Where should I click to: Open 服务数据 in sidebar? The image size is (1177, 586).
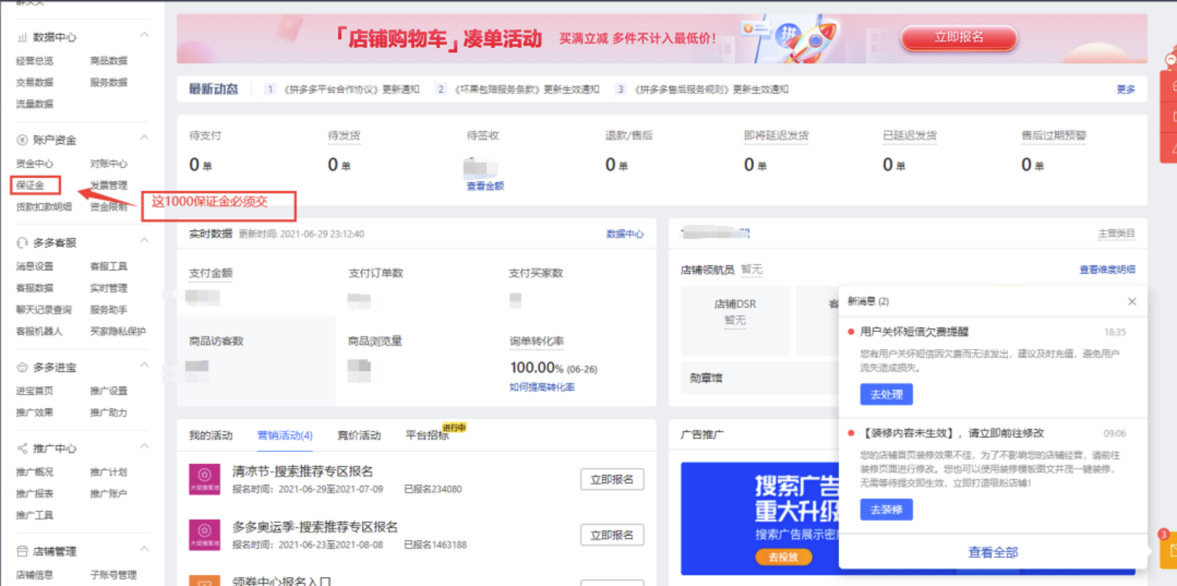109,82
